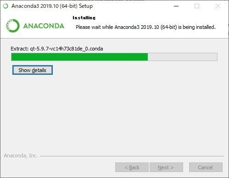Click the ANACONDA wordmark in the header
The image size is (229, 178).
tap(44, 26)
